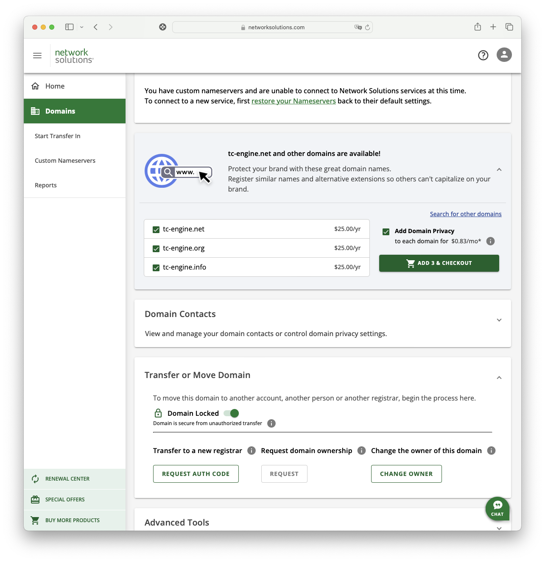Click the padlock icon beside Domain Locked
The image size is (545, 562).
click(x=158, y=413)
